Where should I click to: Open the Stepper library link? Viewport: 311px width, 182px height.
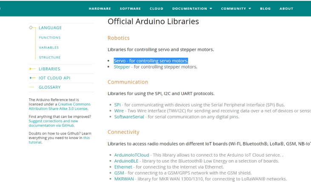pyautogui.click(x=122, y=67)
